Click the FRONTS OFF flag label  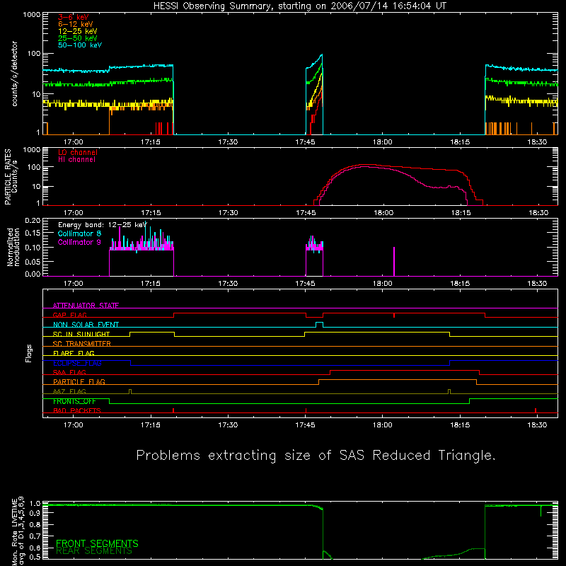pos(74,401)
